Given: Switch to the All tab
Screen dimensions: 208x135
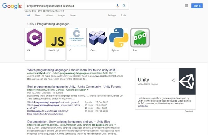Looking at the screenshot, I should pos(29,16).
